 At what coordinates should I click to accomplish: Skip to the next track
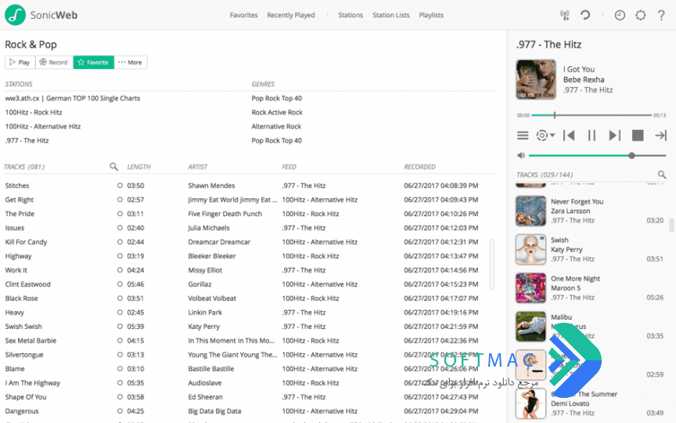tap(614, 136)
